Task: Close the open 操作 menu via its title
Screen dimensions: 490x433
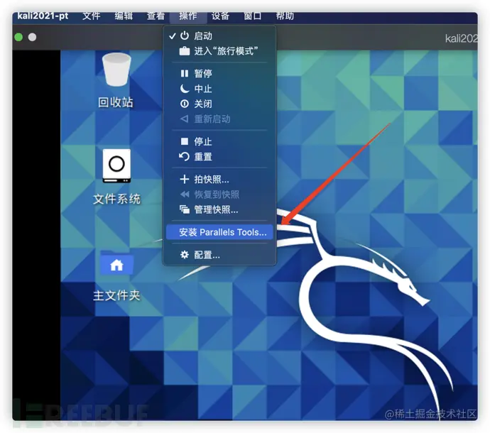Action: 188,16
